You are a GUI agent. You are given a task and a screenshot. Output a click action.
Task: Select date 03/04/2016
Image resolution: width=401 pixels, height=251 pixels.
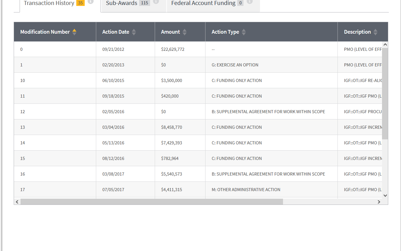[113, 127]
